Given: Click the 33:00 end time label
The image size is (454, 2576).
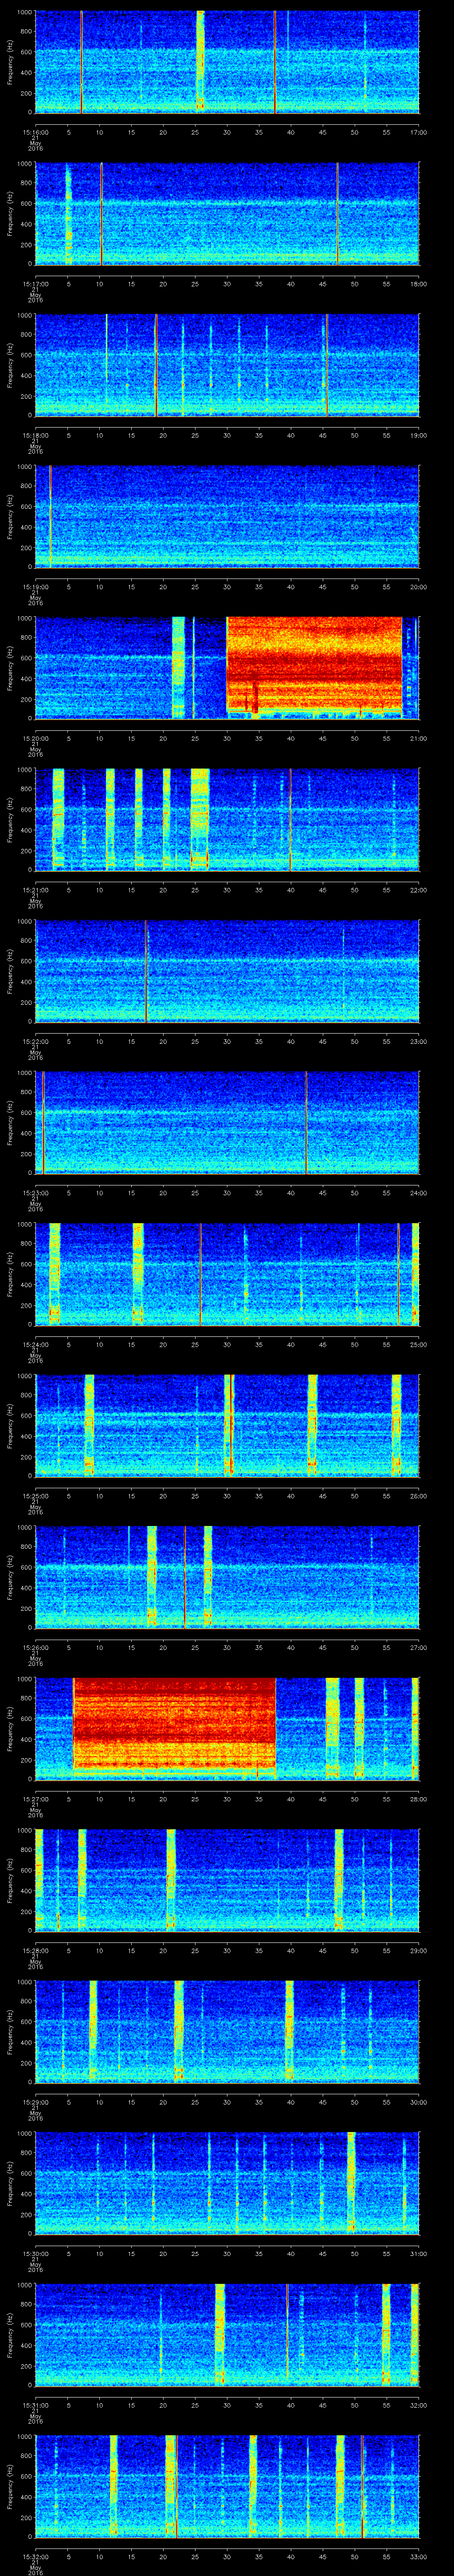Looking at the screenshot, I should point(418,2557).
